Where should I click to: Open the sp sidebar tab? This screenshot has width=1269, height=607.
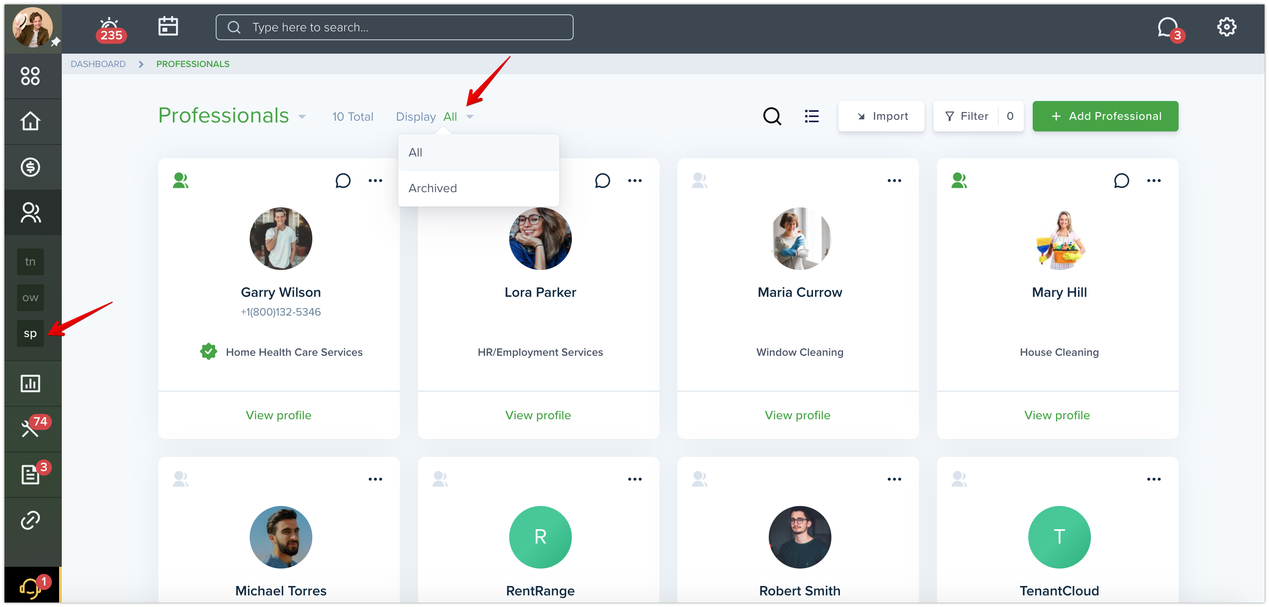[x=30, y=333]
